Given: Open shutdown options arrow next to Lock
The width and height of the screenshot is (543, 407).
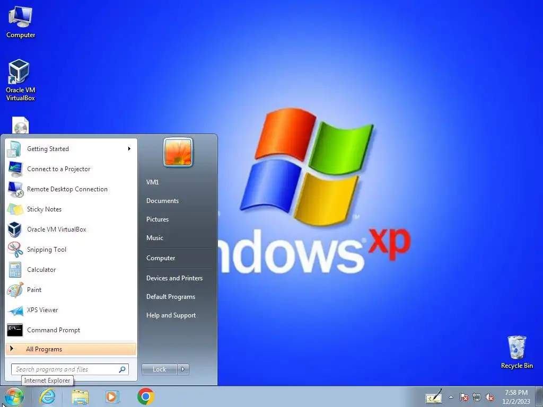Looking at the screenshot, I should pyautogui.click(x=183, y=369).
